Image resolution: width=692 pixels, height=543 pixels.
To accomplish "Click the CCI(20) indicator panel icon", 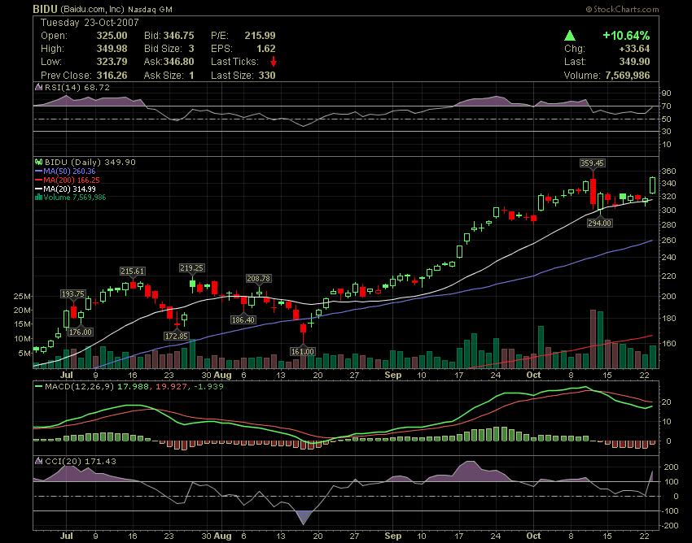I will 39,461.
